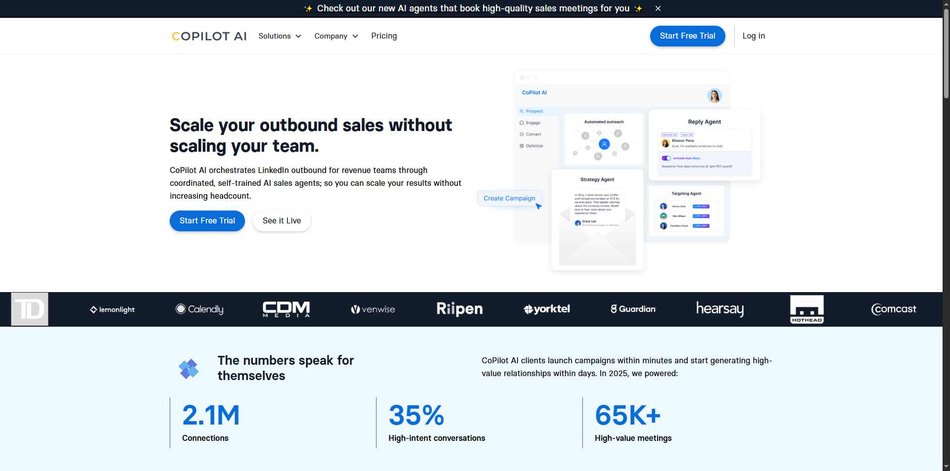Click the Comcast logo
Viewport: 950px width, 471px height.
tap(894, 309)
